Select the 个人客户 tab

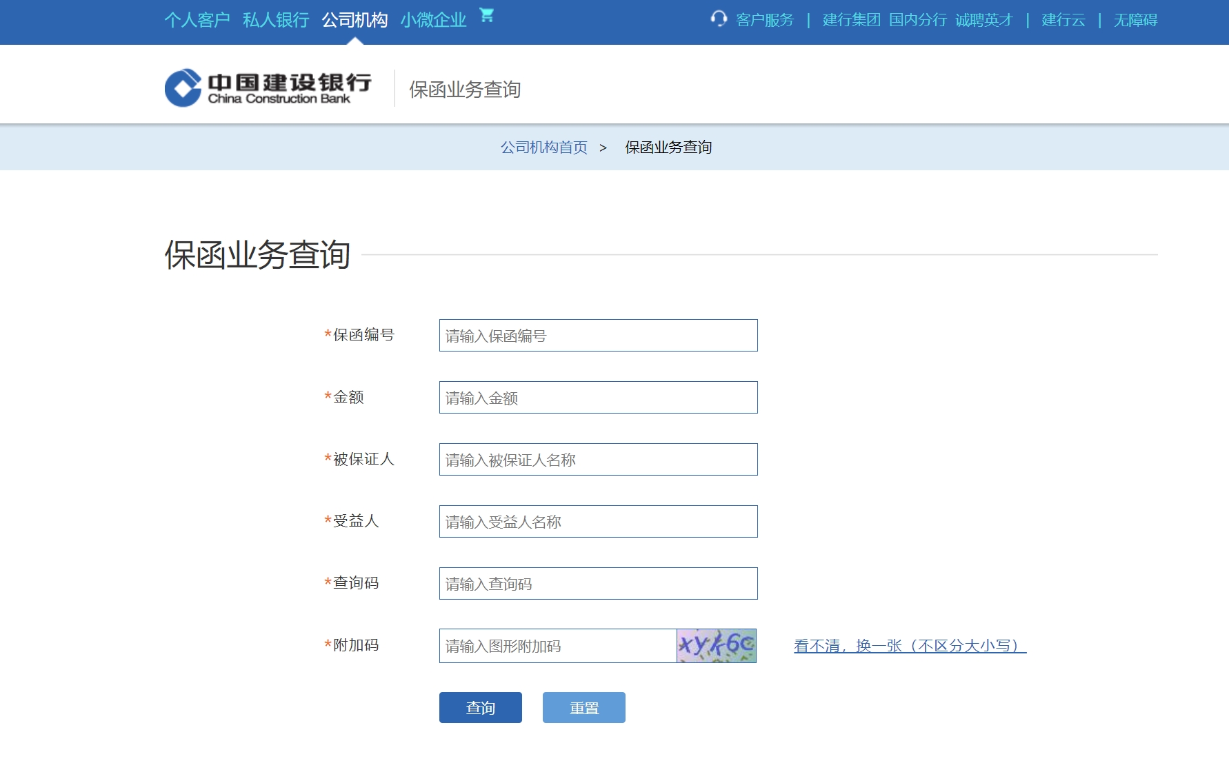point(197,20)
